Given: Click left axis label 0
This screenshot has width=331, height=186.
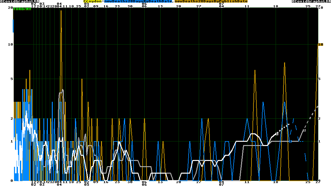Looking at the screenshot, I should click(x=12, y=181).
